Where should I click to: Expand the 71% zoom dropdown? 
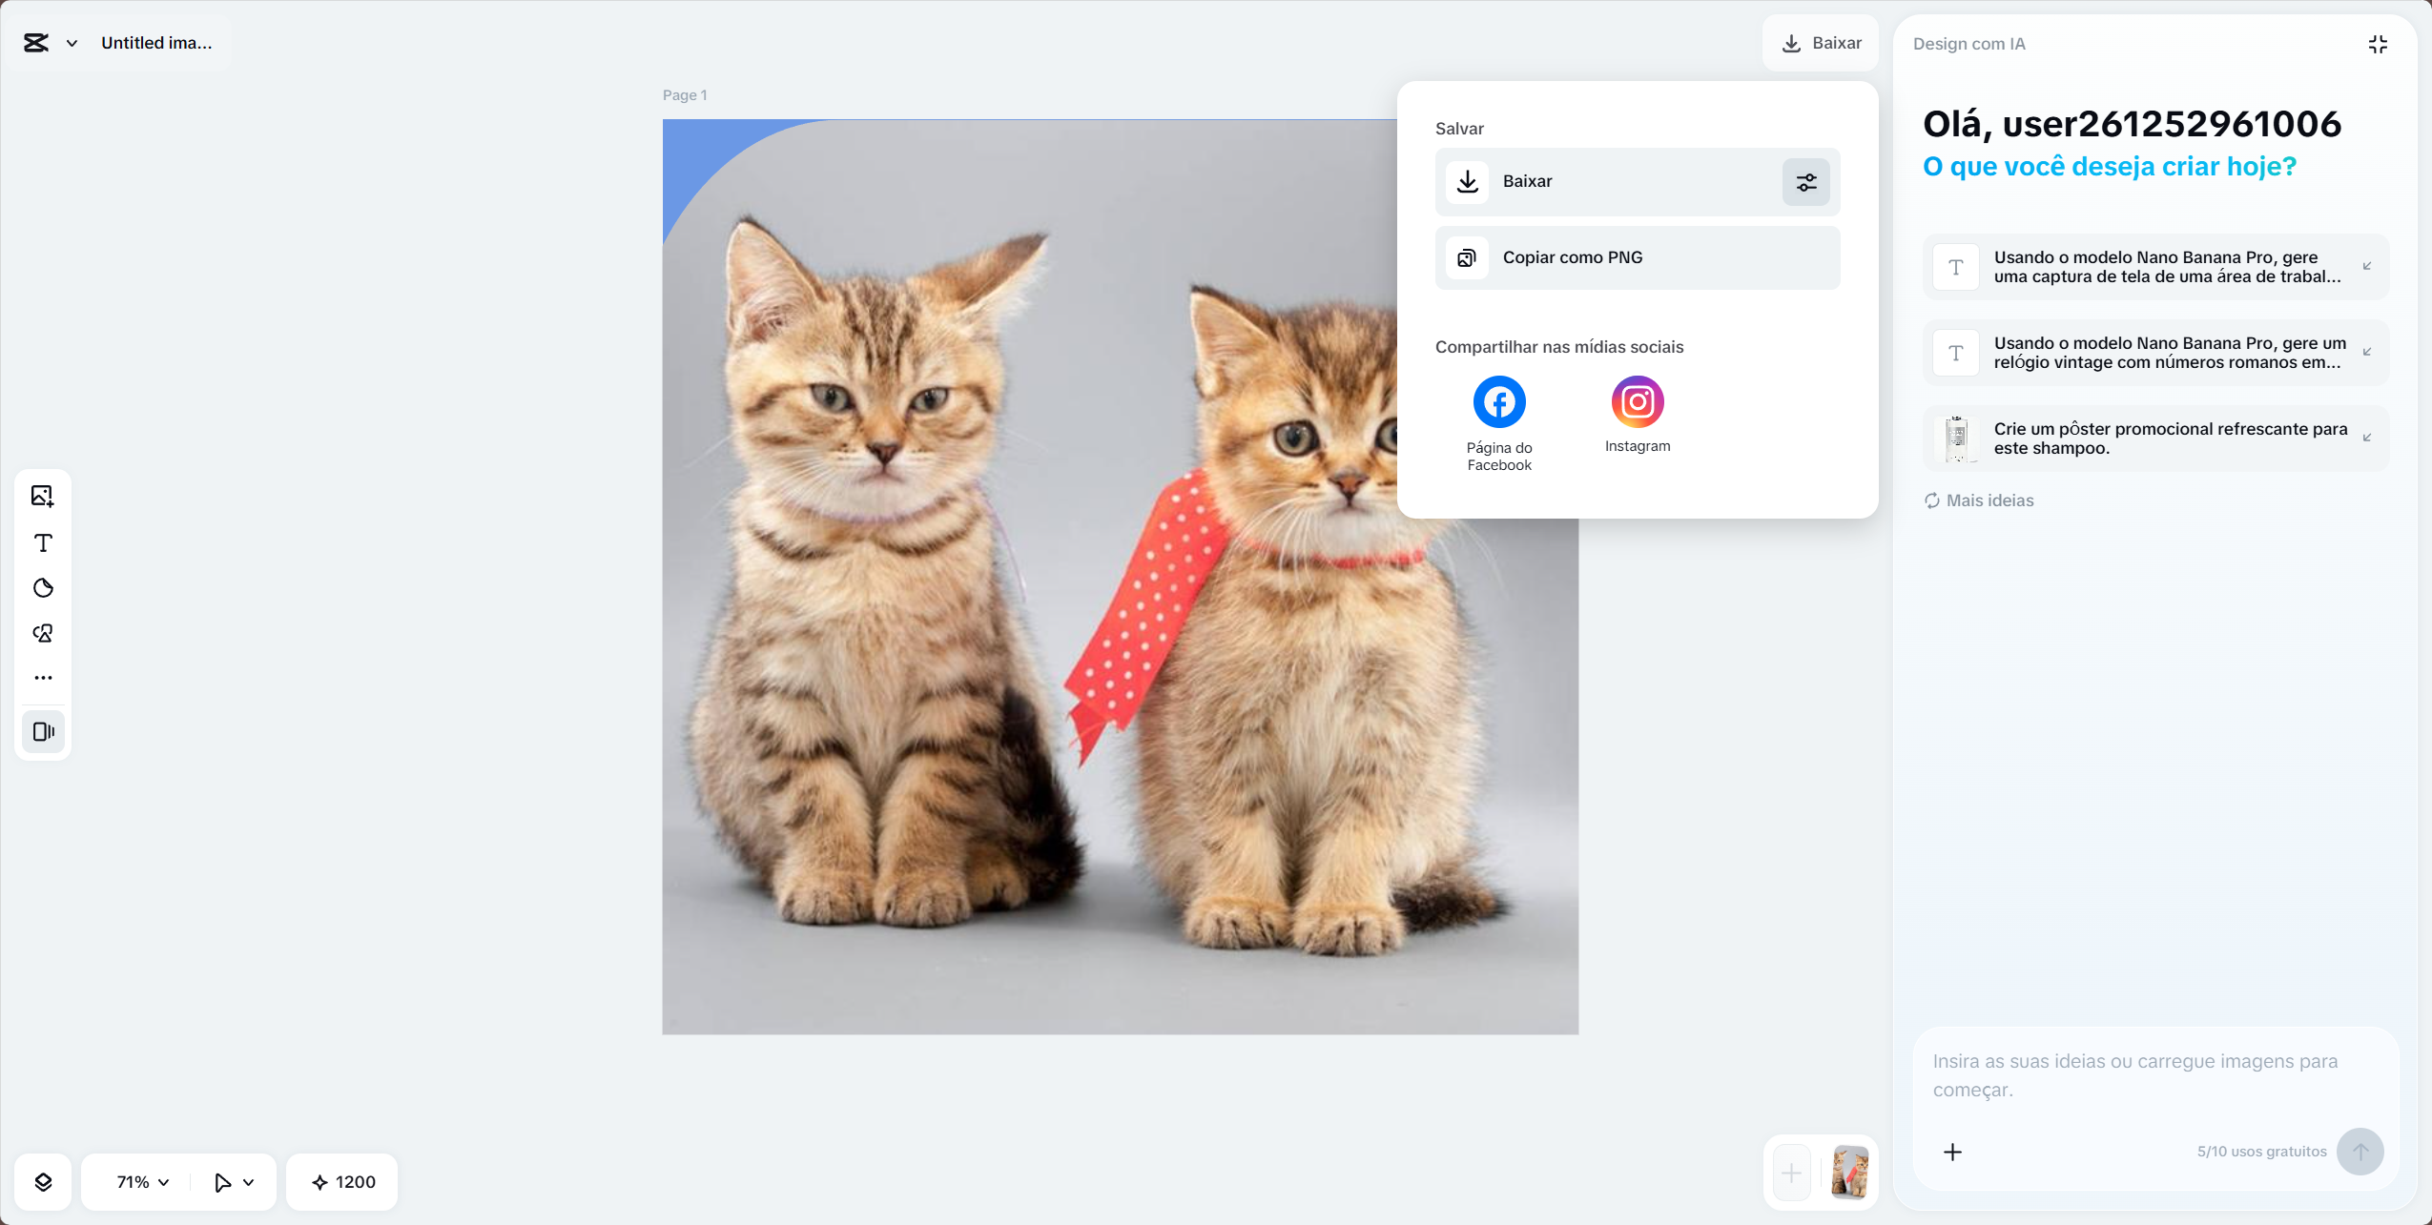(x=143, y=1182)
